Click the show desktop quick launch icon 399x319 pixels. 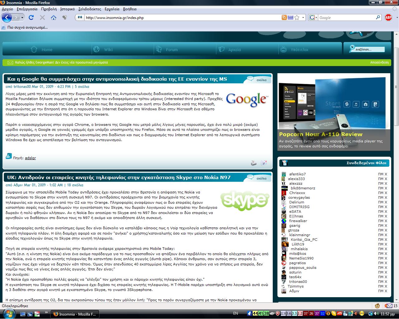tap(23, 314)
